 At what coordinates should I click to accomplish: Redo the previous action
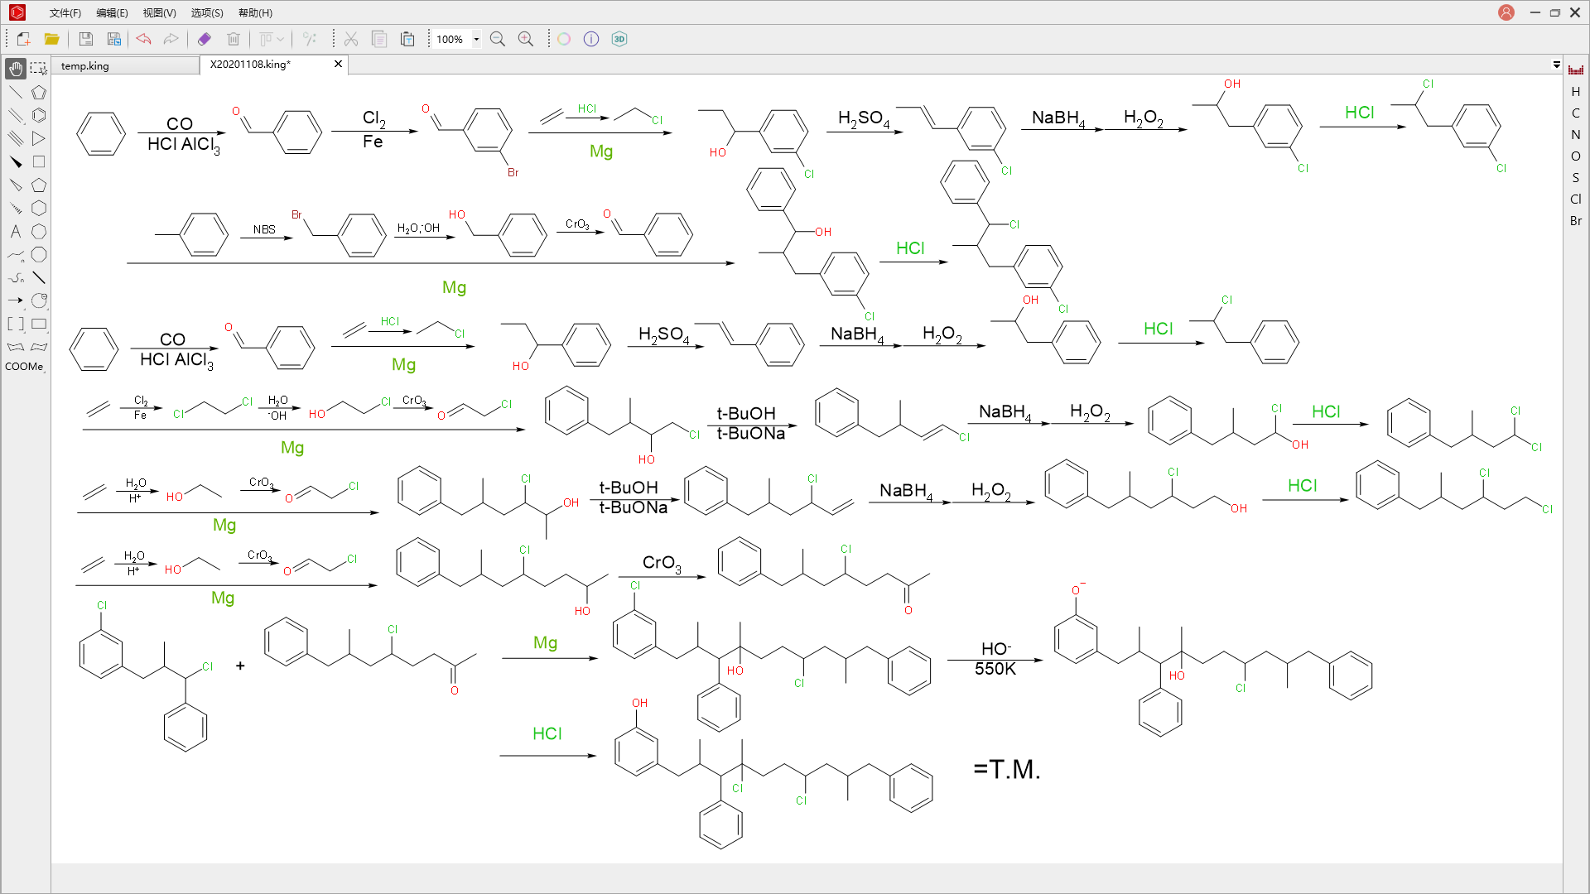pyautogui.click(x=171, y=39)
